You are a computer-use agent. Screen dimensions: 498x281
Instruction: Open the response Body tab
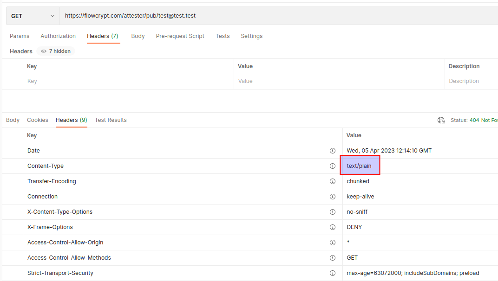[x=13, y=120]
